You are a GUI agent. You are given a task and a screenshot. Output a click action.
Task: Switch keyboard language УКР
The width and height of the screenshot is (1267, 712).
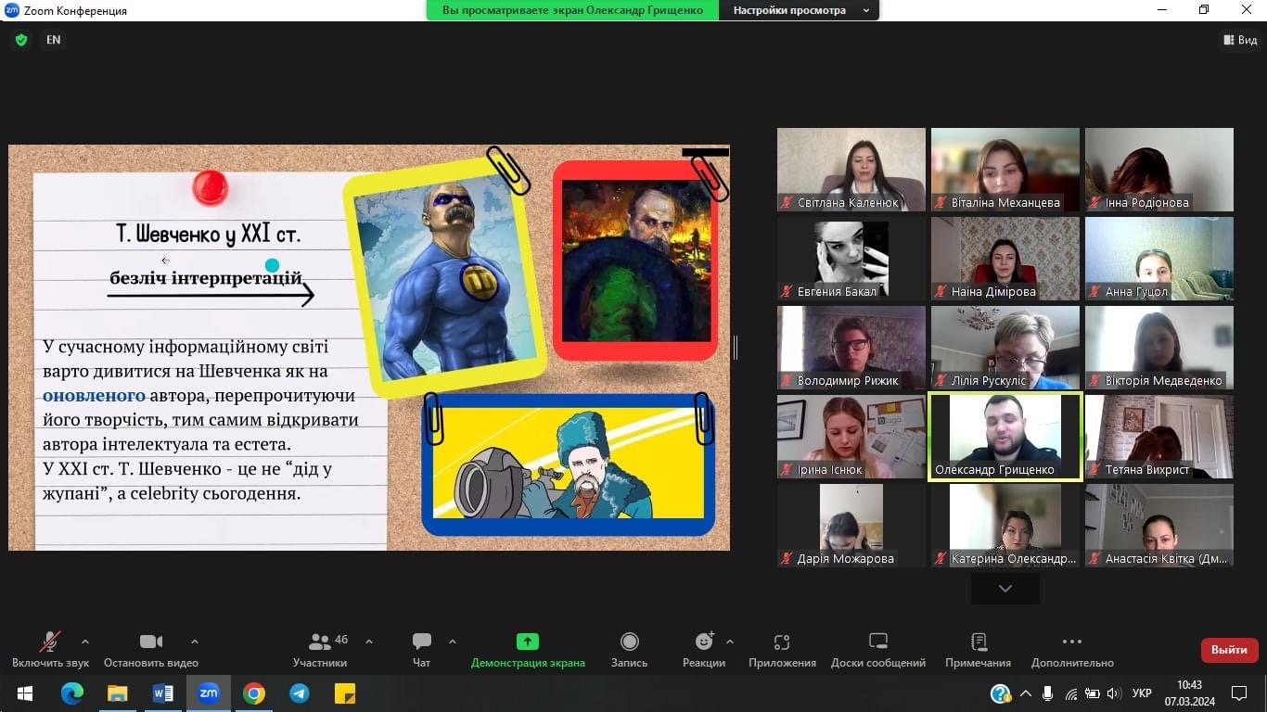coord(1143,693)
